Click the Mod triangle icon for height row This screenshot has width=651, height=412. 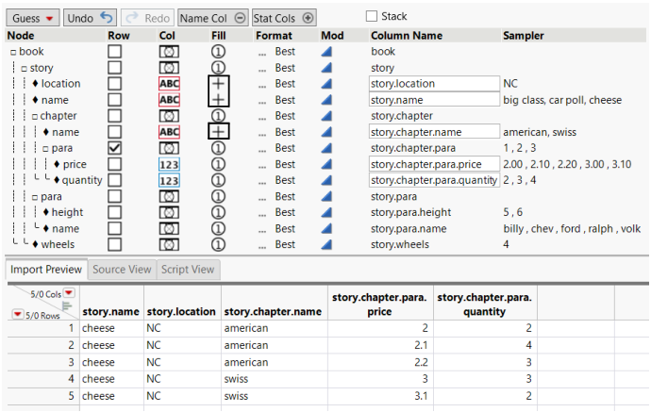[326, 213]
